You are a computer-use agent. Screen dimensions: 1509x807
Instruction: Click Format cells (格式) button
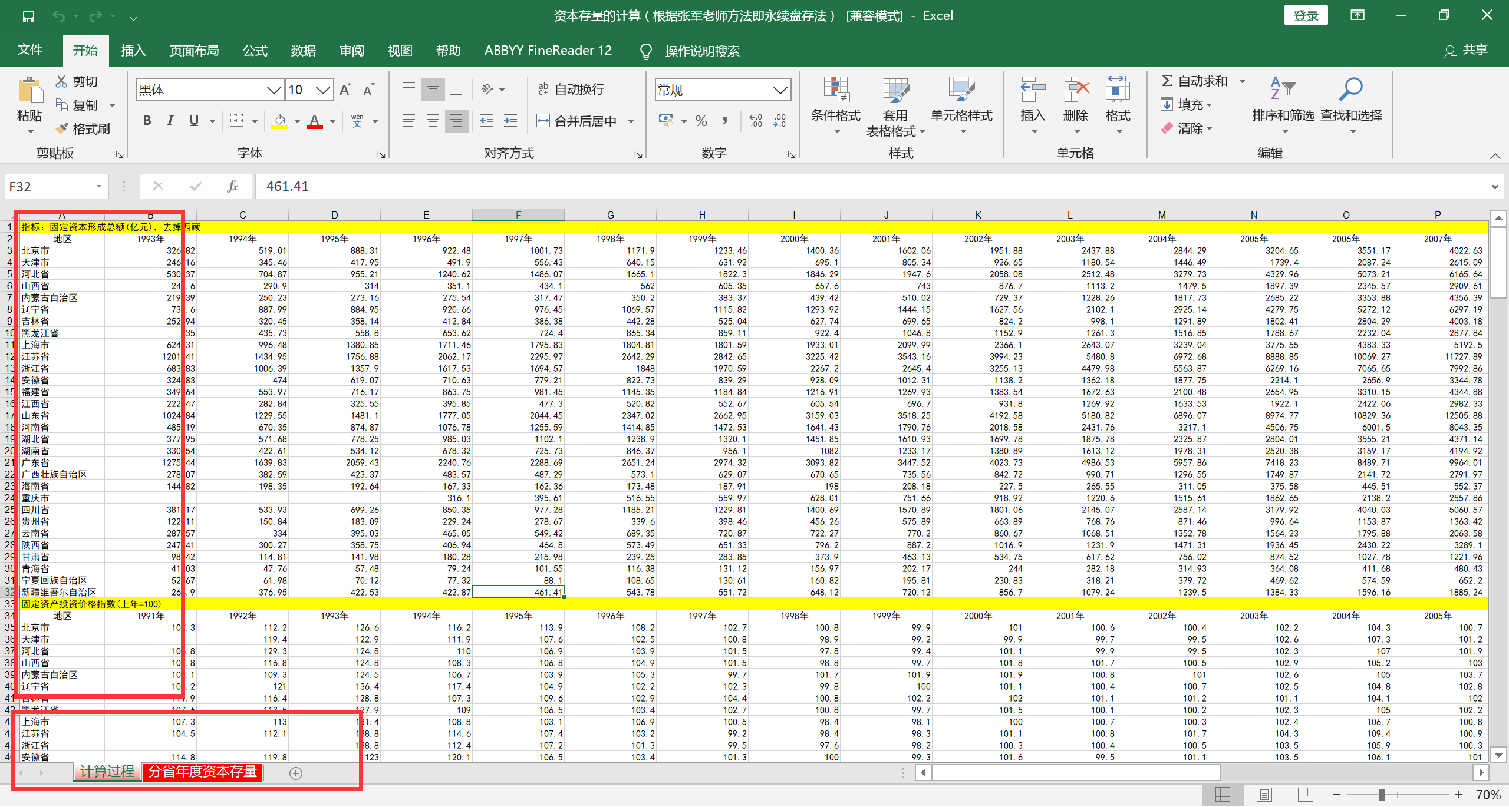[x=1118, y=106]
